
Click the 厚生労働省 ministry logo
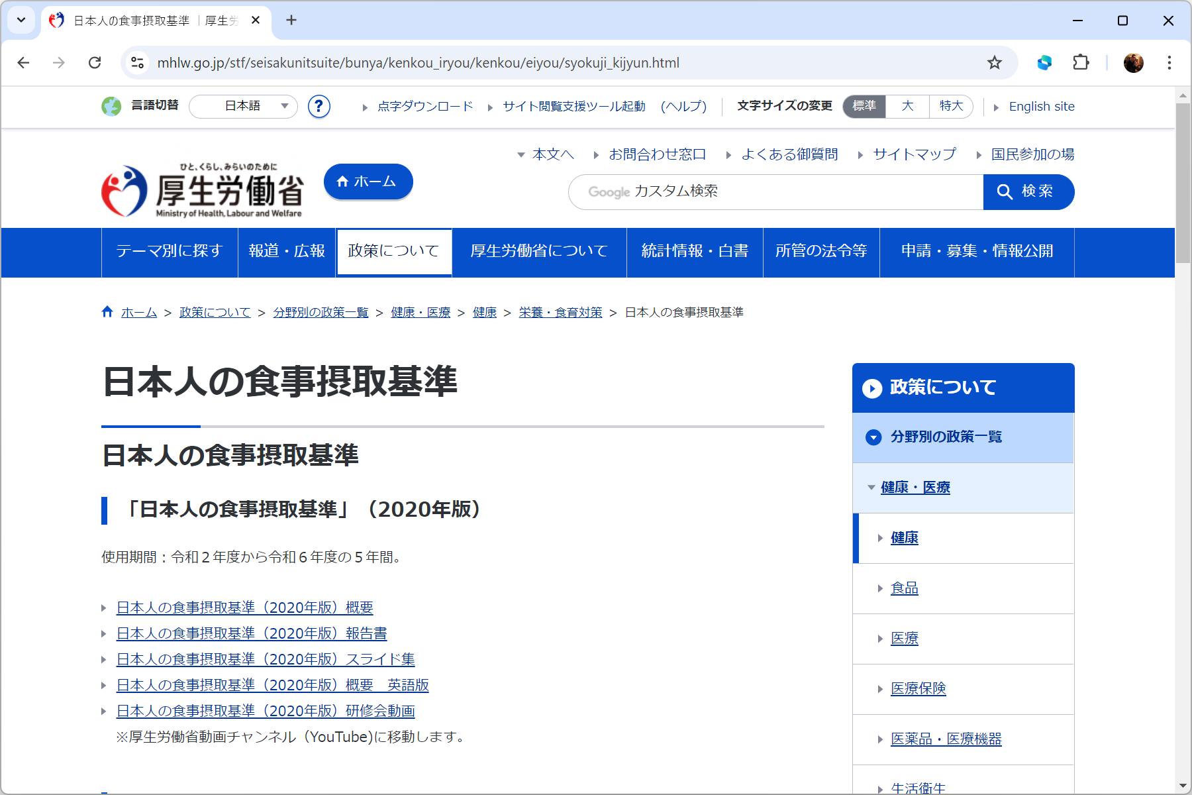203,191
